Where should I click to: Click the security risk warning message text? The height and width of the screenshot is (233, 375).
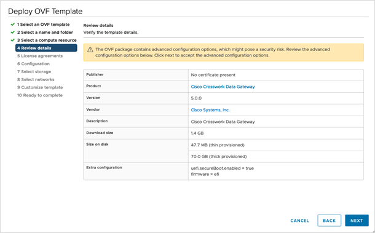coord(213,52)
